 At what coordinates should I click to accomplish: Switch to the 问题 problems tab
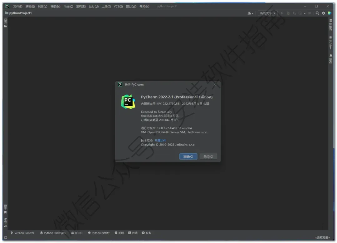[119, 233]
